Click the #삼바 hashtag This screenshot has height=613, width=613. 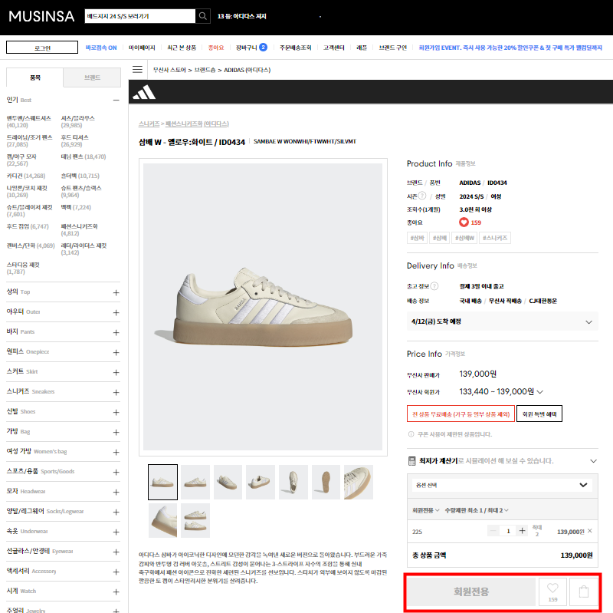point(417,238)
